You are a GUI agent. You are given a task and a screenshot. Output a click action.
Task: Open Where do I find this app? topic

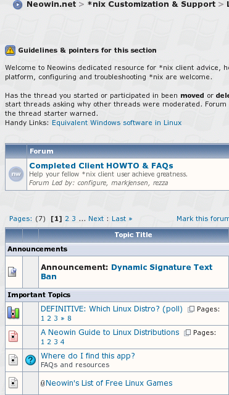click(88, 356)
